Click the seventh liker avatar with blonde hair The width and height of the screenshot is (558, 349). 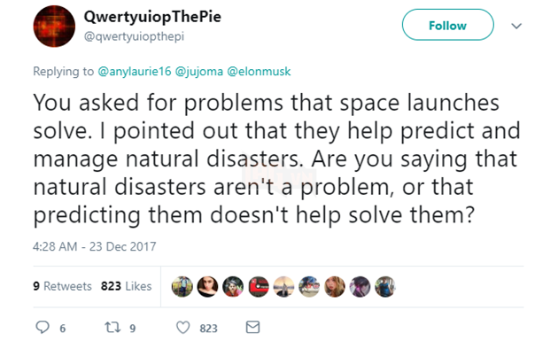click(335, 286)
